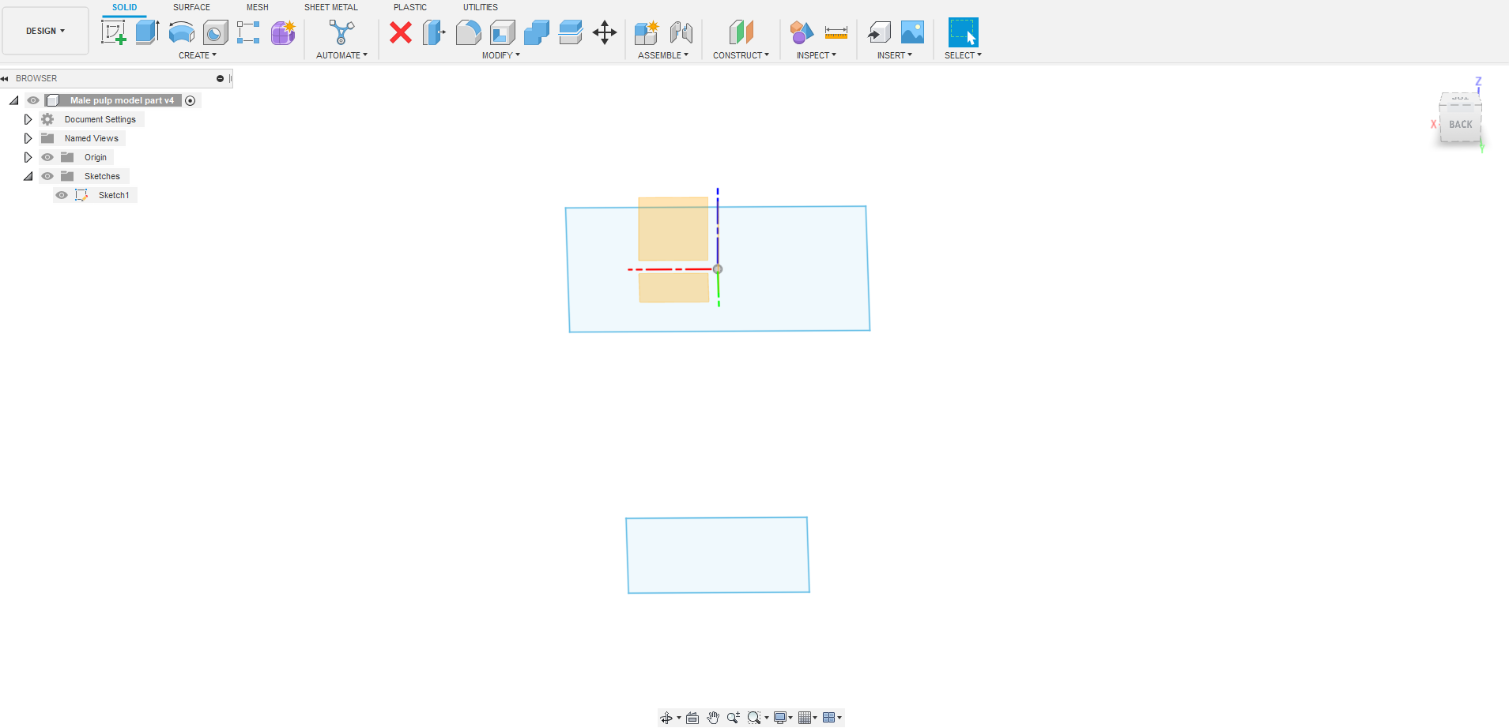Select Sketch1 in the browser tree
1509x728 pixels.
pyautogui.click(x=114, y=195)
